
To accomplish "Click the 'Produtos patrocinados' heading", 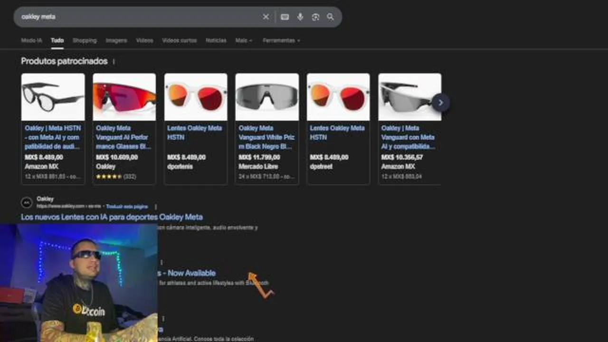I will point(64,61).
